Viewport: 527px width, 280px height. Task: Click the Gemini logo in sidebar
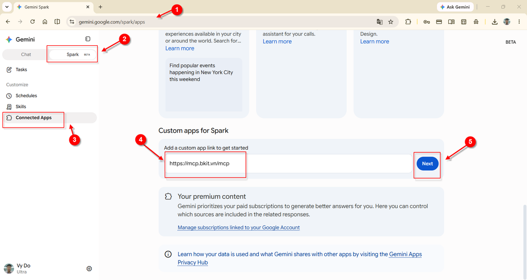pyautogui.click(x=9, y=39)
